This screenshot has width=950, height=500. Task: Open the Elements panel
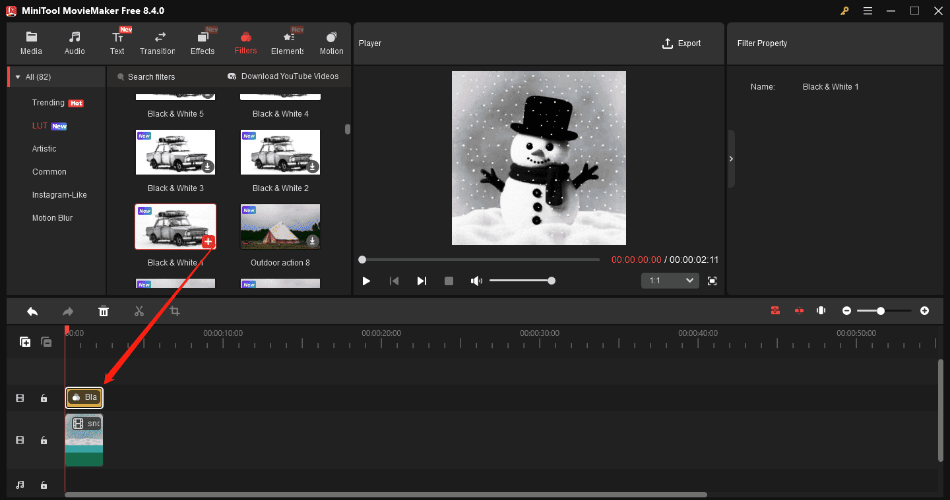click(287, 42)
